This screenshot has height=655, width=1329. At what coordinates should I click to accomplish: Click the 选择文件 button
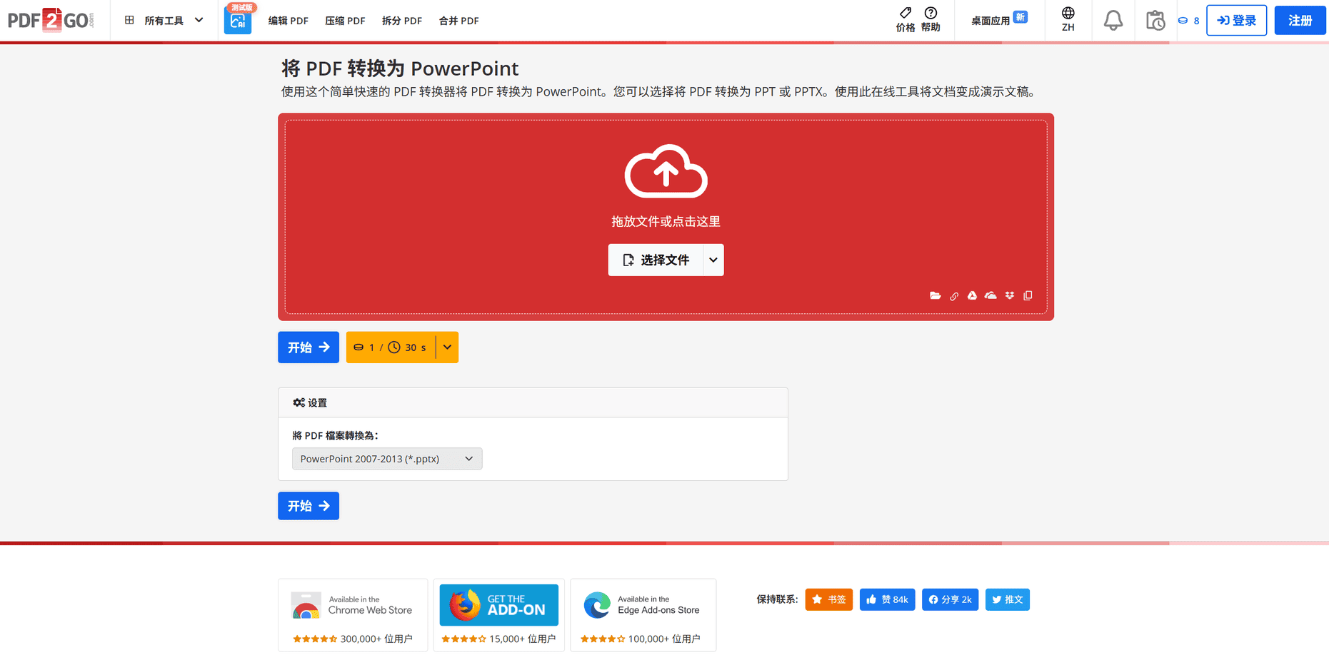click(x=656, y=260)
